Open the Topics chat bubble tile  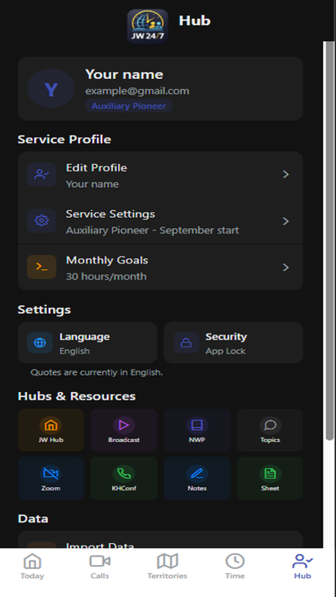pyautogui.click(x=270, y=431)
